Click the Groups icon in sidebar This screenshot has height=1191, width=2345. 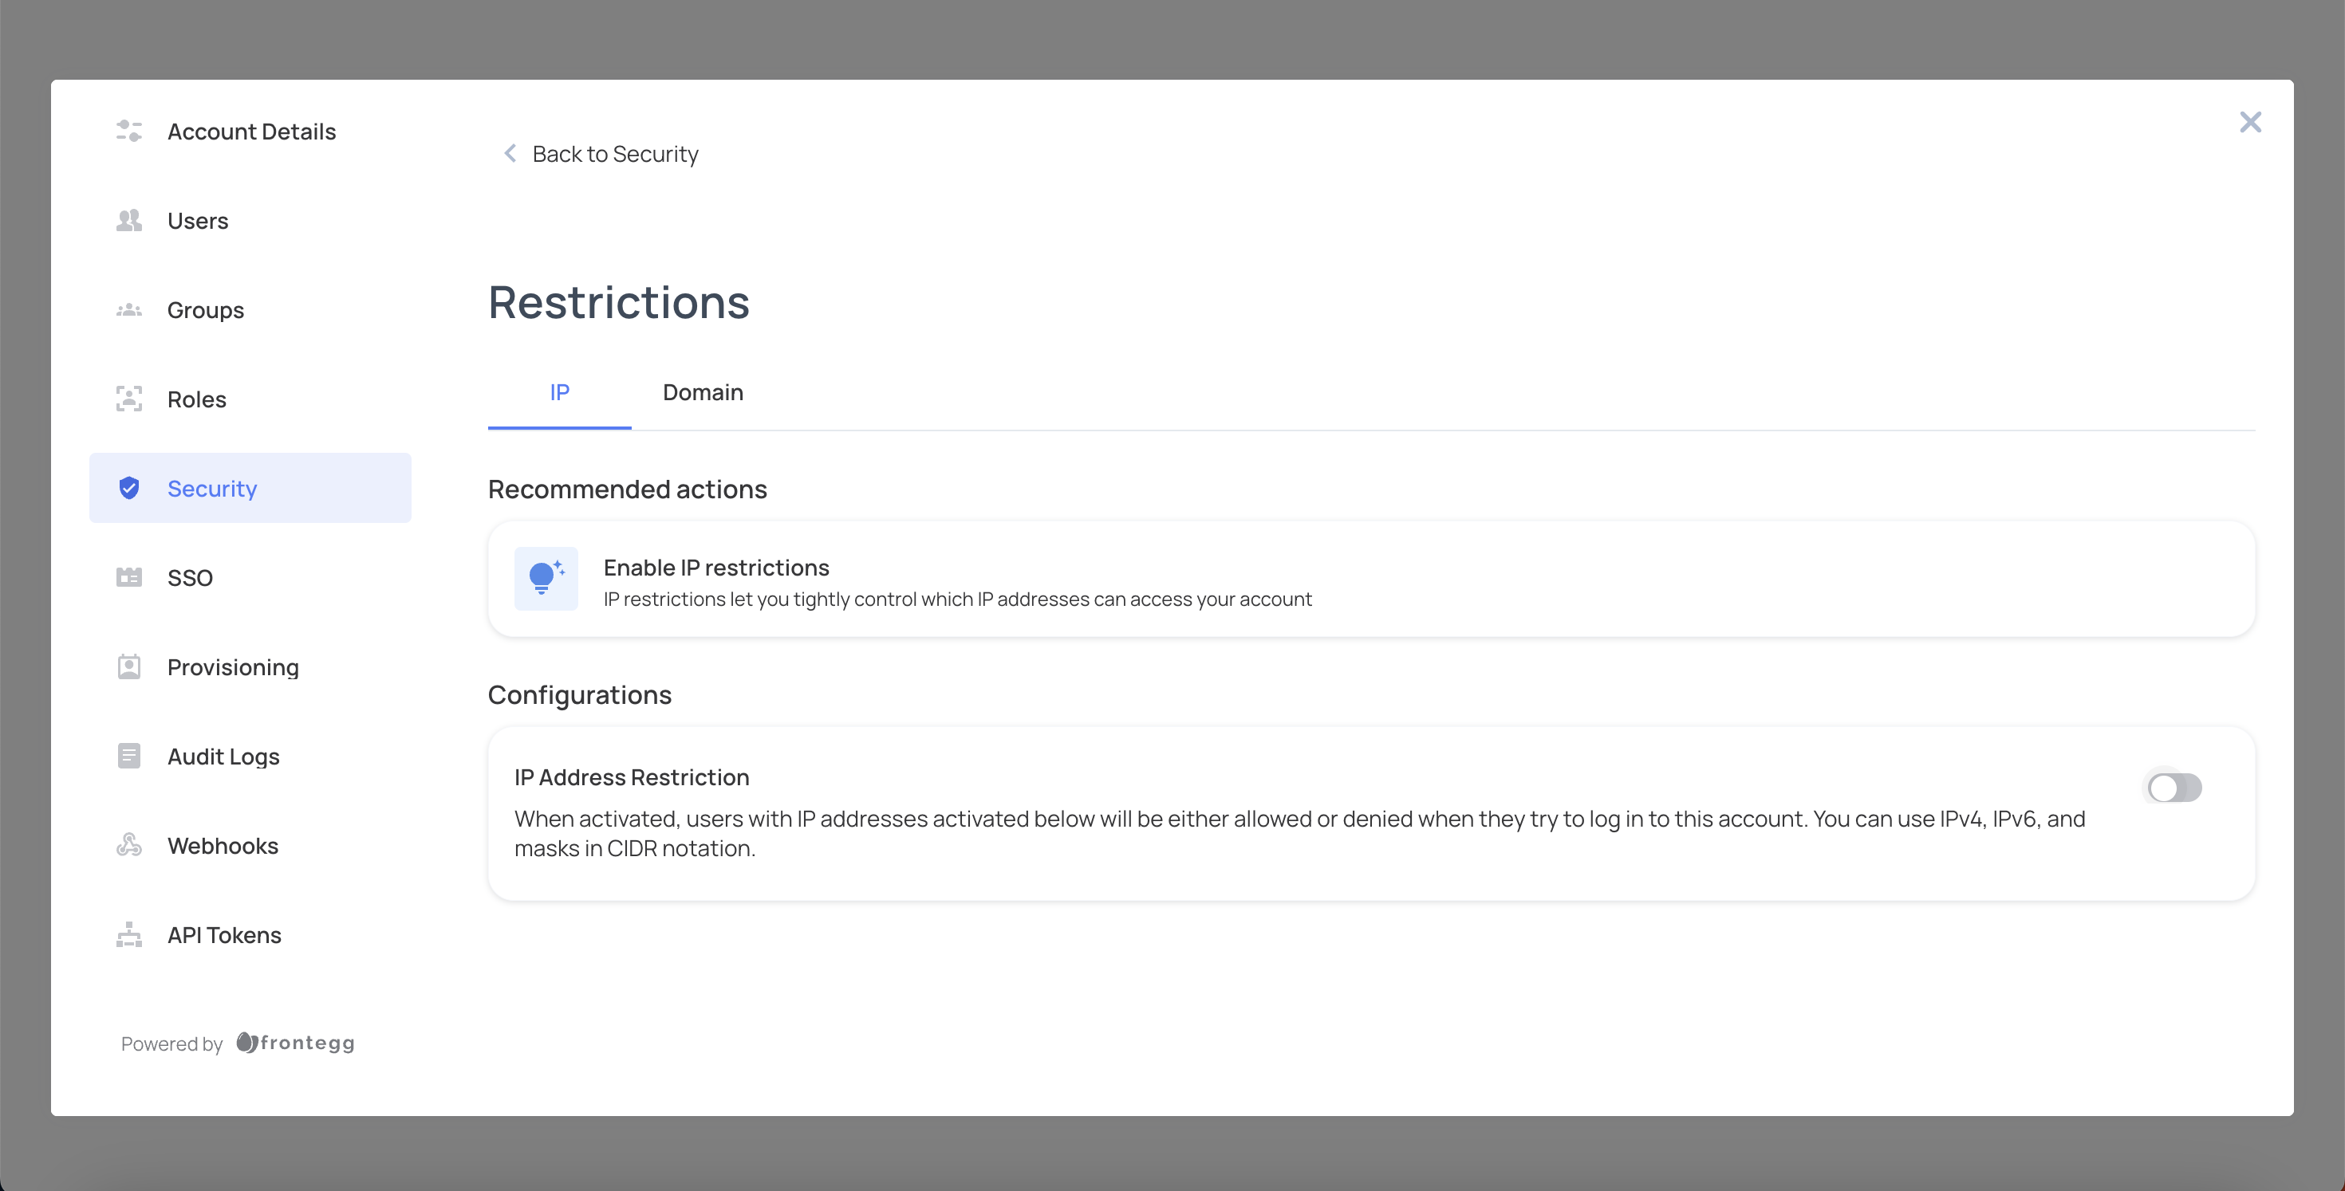tap(128, 309)
